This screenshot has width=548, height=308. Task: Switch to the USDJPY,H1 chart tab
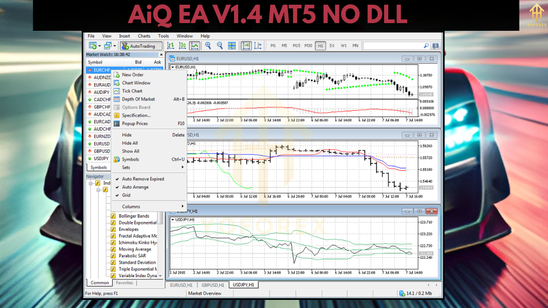pyautogui.click(x=243, y=284)
